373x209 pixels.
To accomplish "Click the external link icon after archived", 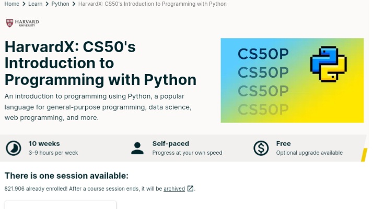I will pos(191,189).
